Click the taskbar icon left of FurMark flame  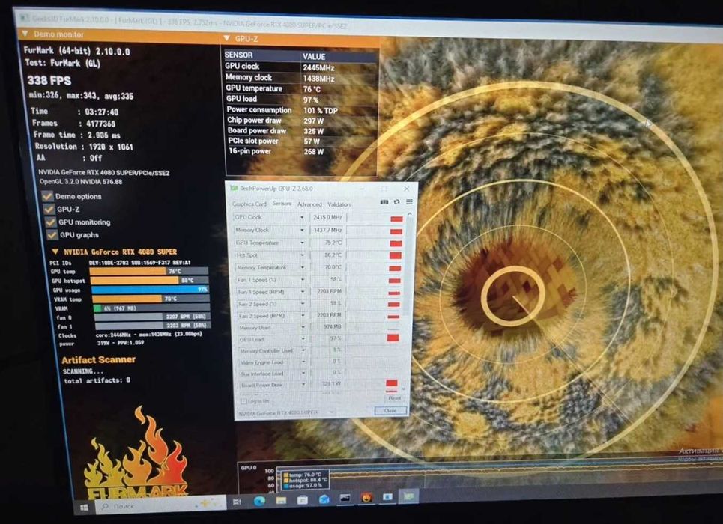coord(345,499)
